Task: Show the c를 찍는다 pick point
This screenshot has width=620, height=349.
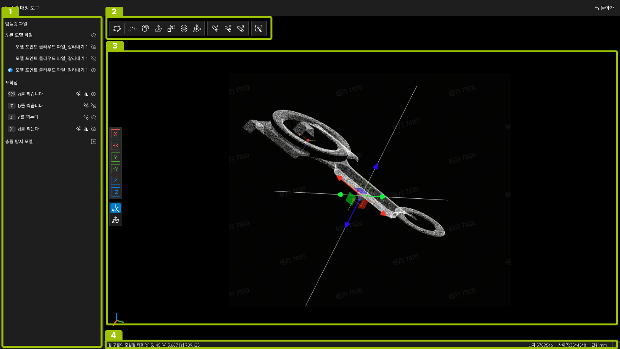Action: (x=94, y=117)
